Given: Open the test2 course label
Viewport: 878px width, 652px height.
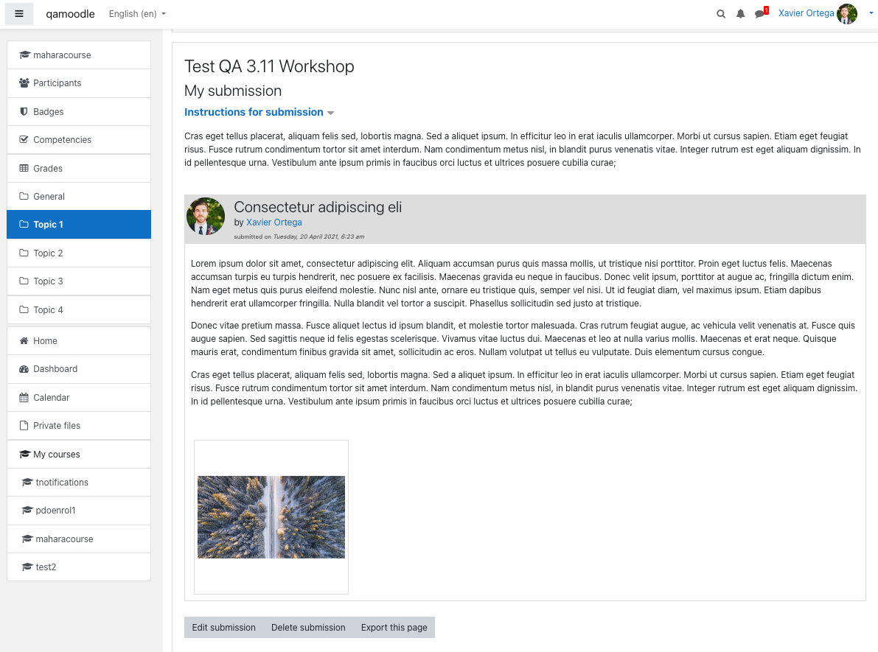Looking at the screenshot, I should 46,567.
